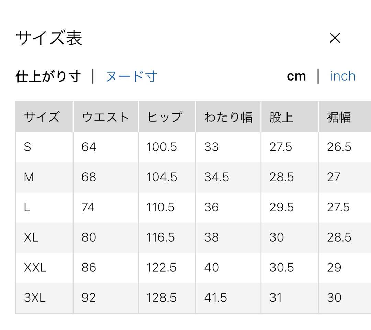Select the 仕上がり寸 tab
The width and height of the screenshot is (371, 330).
click(x=48, y=76)
